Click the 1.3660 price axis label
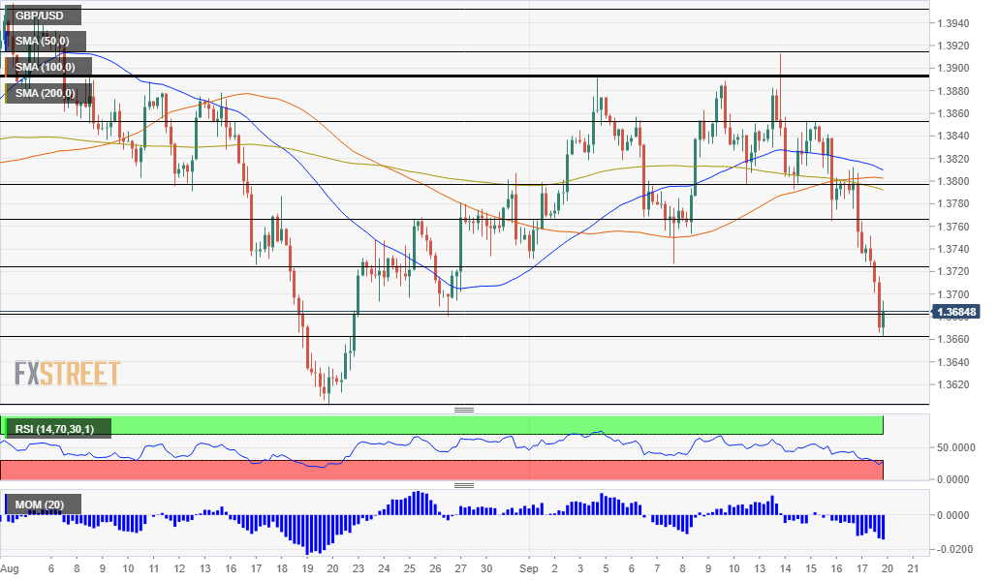 [952, 339]
